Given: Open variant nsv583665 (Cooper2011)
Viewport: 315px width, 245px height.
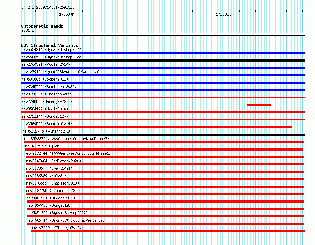Looking at the screenshot, I should 45,79.
